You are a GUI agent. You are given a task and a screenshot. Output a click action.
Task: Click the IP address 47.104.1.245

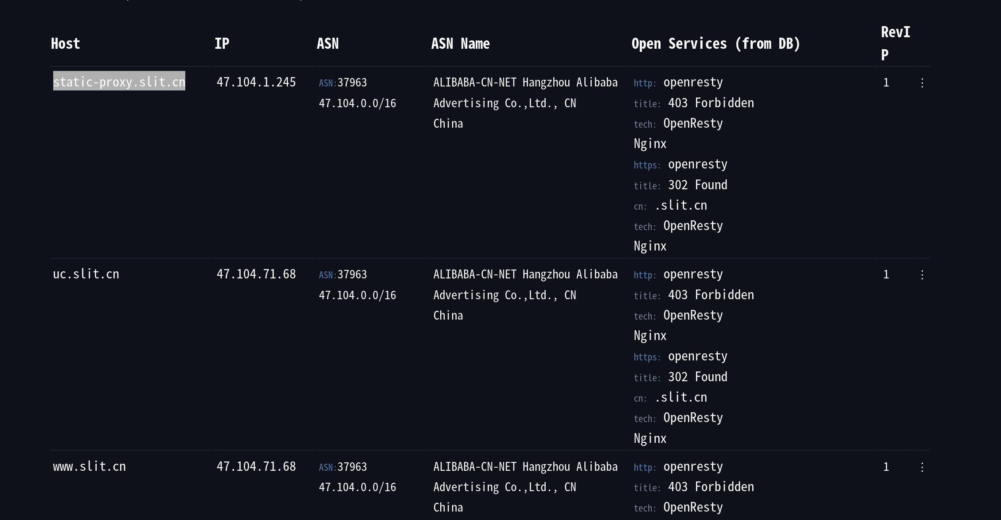256,82
